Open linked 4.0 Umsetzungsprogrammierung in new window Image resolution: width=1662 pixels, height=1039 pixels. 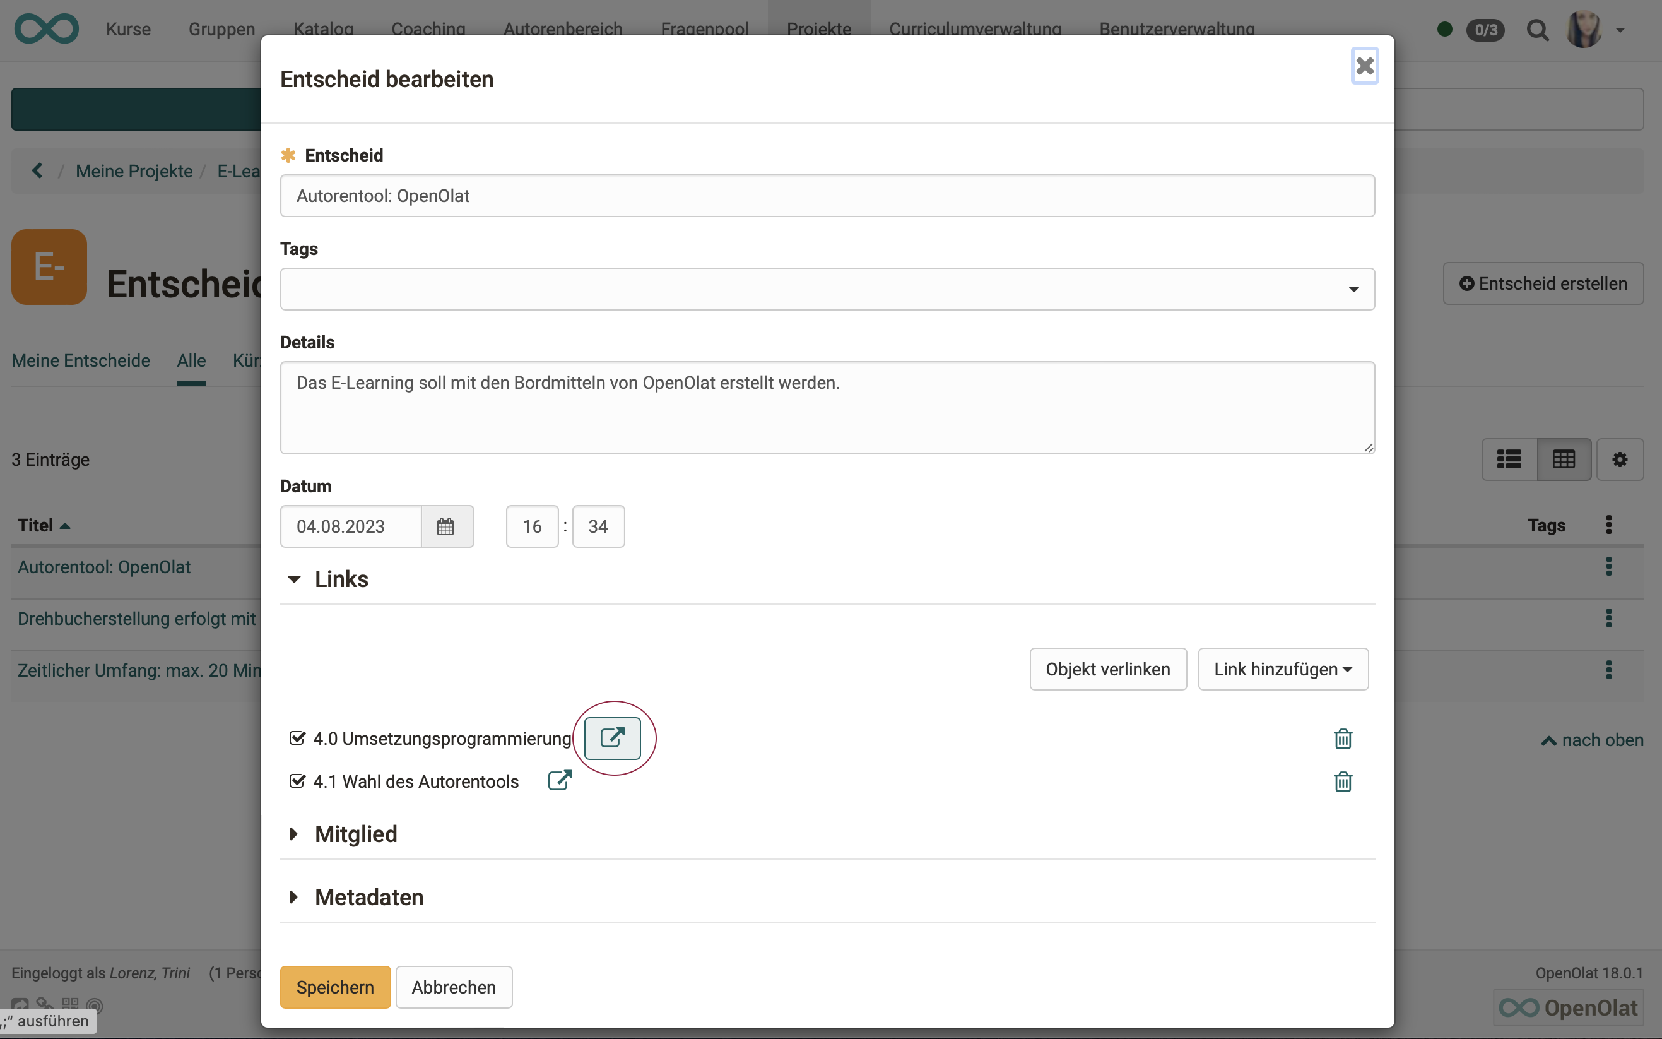coord(612,738)
